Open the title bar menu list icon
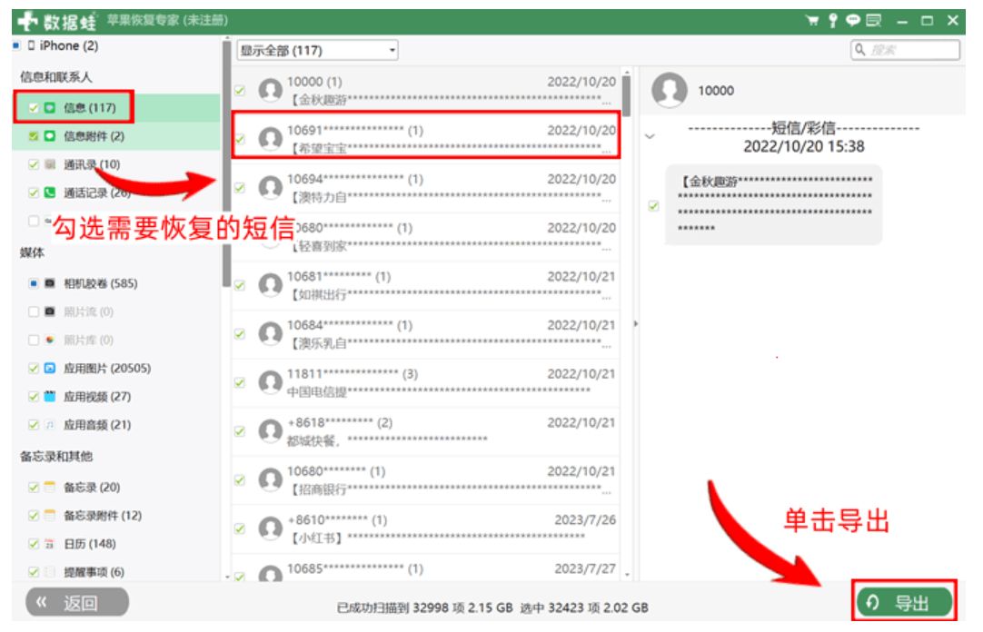The height and width of the screenshot is (632, 983). (874, 21)
